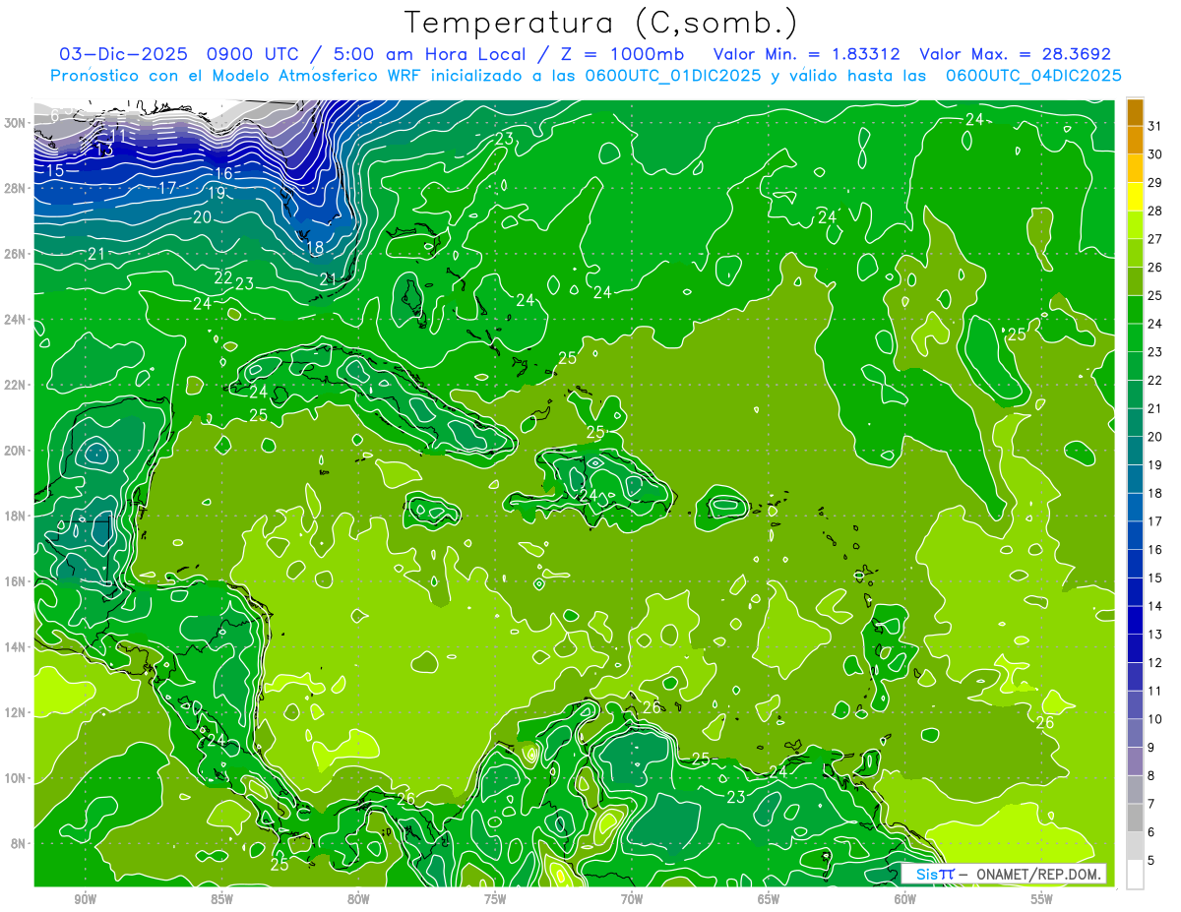Click the legend scale value 31

click(x=1155, y=125)
